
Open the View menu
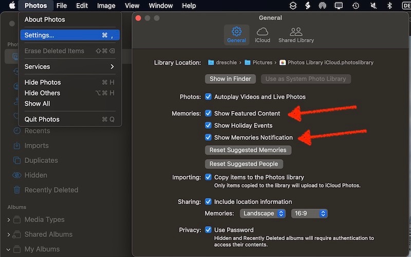[x=132, y=6]
